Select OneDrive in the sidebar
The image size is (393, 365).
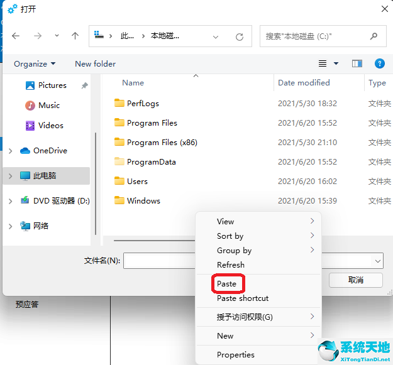(43, 151)
